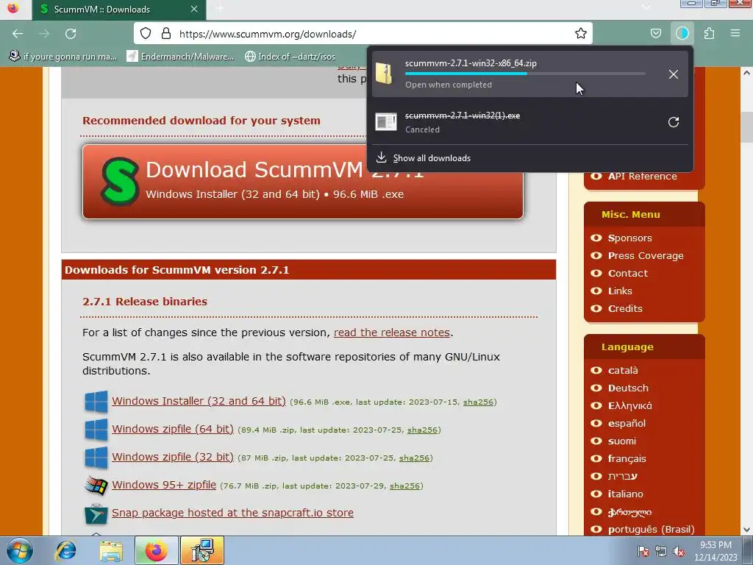Screen dimensions: 753x565
Task: Open the Extensions puzzle icon
Action: coord(709,34)
